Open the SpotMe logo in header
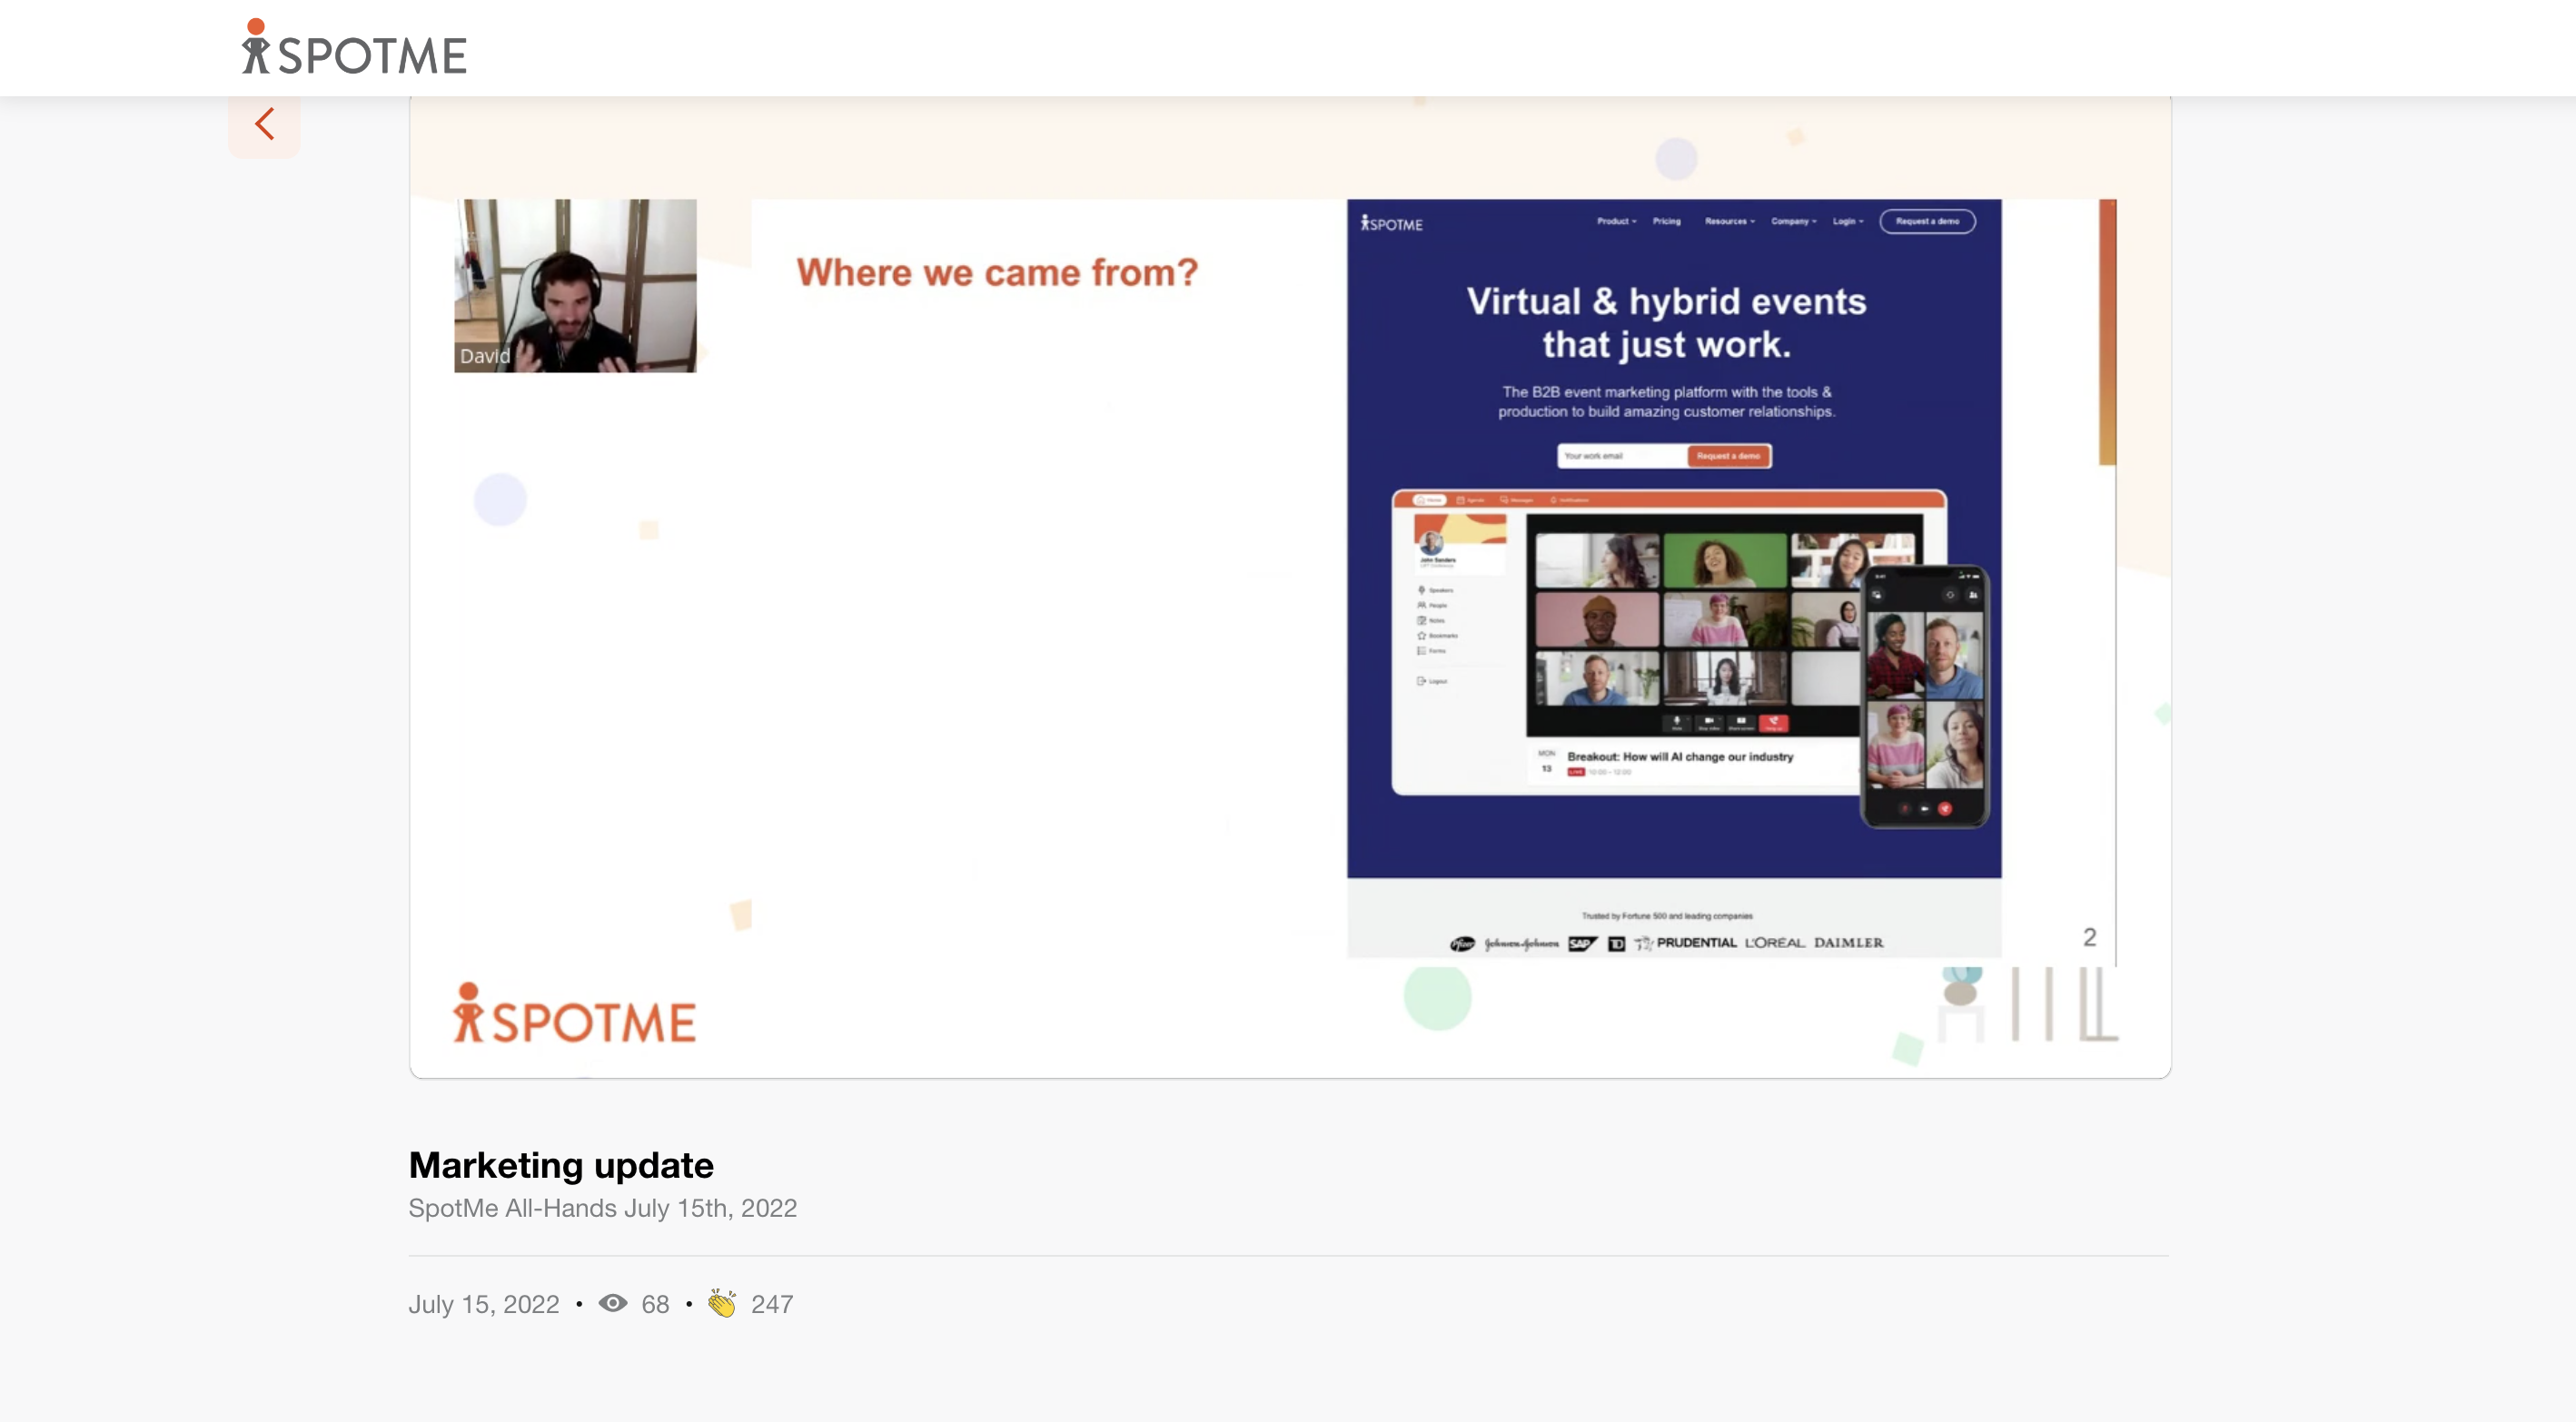The height and width of the screenshot is (1422, 2576). pos(354,47)
